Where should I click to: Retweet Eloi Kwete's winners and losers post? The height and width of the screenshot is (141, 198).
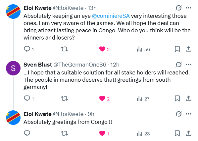tap(65, 49)
